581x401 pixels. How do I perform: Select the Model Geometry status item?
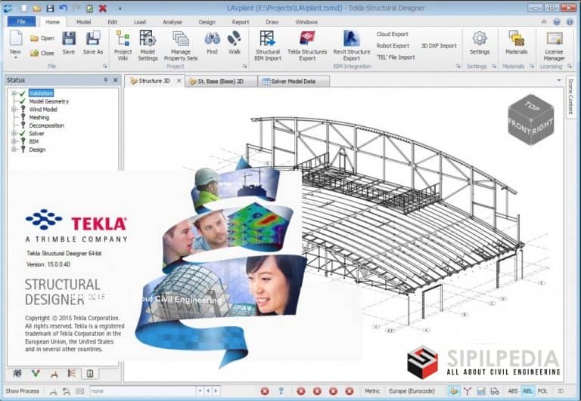point(49,101)
